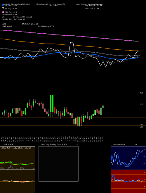Open the ADX & MACD indicator chart
This screenshot has height=193, width=146.
pos(18,170)
